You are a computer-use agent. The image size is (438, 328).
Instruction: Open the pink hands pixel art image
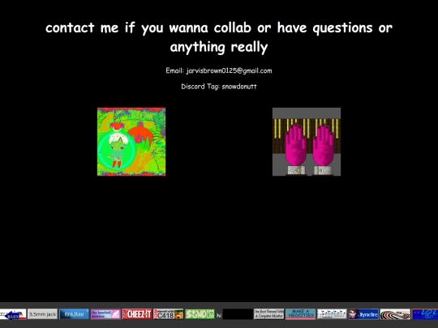pyautogui.click(x=307, y=142)
